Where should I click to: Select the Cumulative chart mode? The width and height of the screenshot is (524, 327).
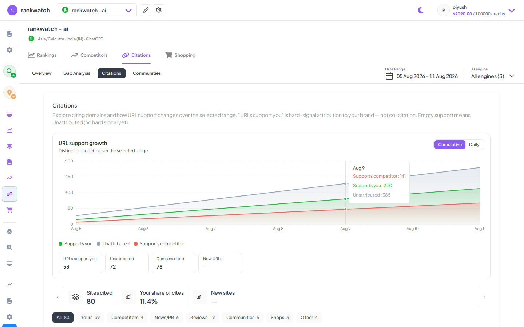(450, 145)
